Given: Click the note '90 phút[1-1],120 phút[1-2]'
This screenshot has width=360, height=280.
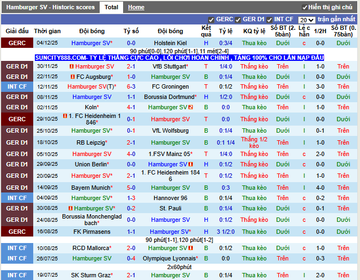Looking at the screenshot, I should [x=179, y=240].
